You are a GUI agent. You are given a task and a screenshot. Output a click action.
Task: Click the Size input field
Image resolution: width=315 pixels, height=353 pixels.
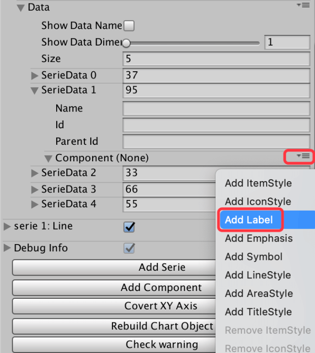click(216, 59)
